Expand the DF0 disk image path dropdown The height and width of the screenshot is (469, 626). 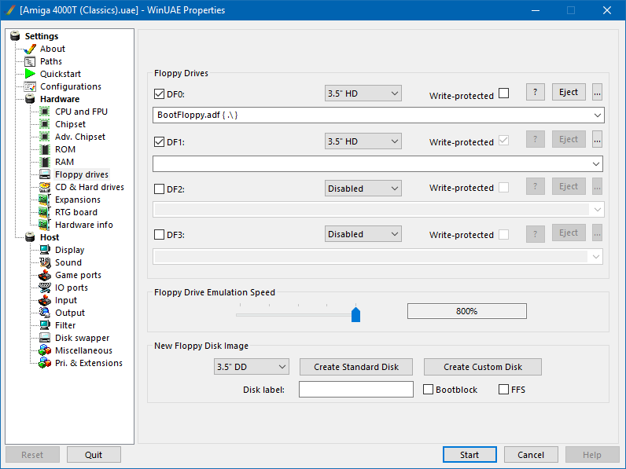(x=598, y=115)
